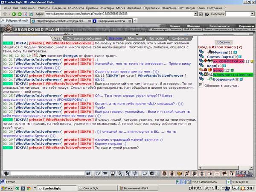
Task: Switch to Безымянный - Paint taskbar window
Action: point(138,188)
